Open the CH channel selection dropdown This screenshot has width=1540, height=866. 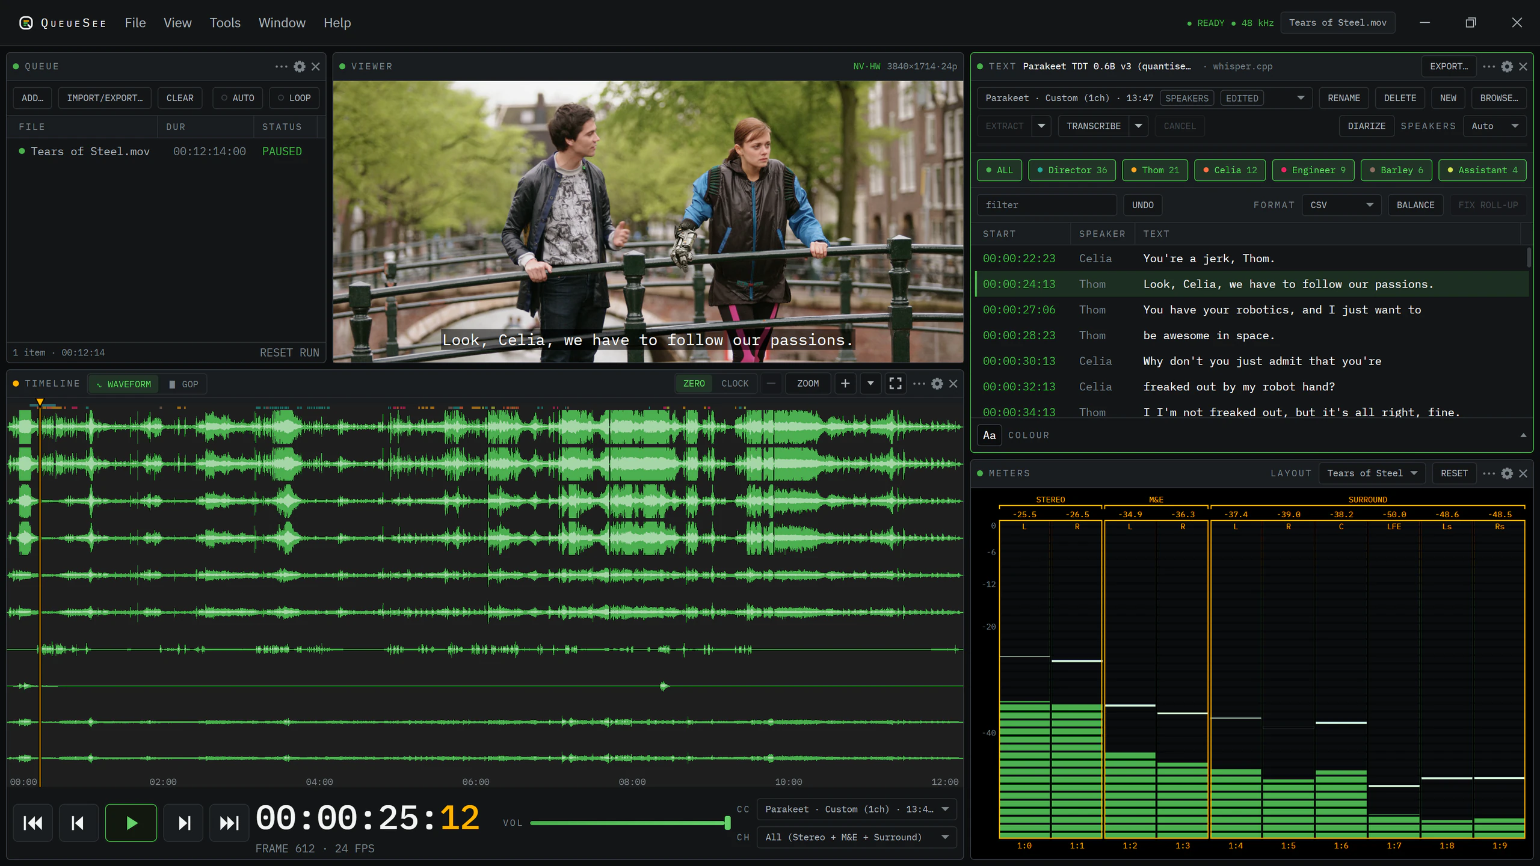857,837
